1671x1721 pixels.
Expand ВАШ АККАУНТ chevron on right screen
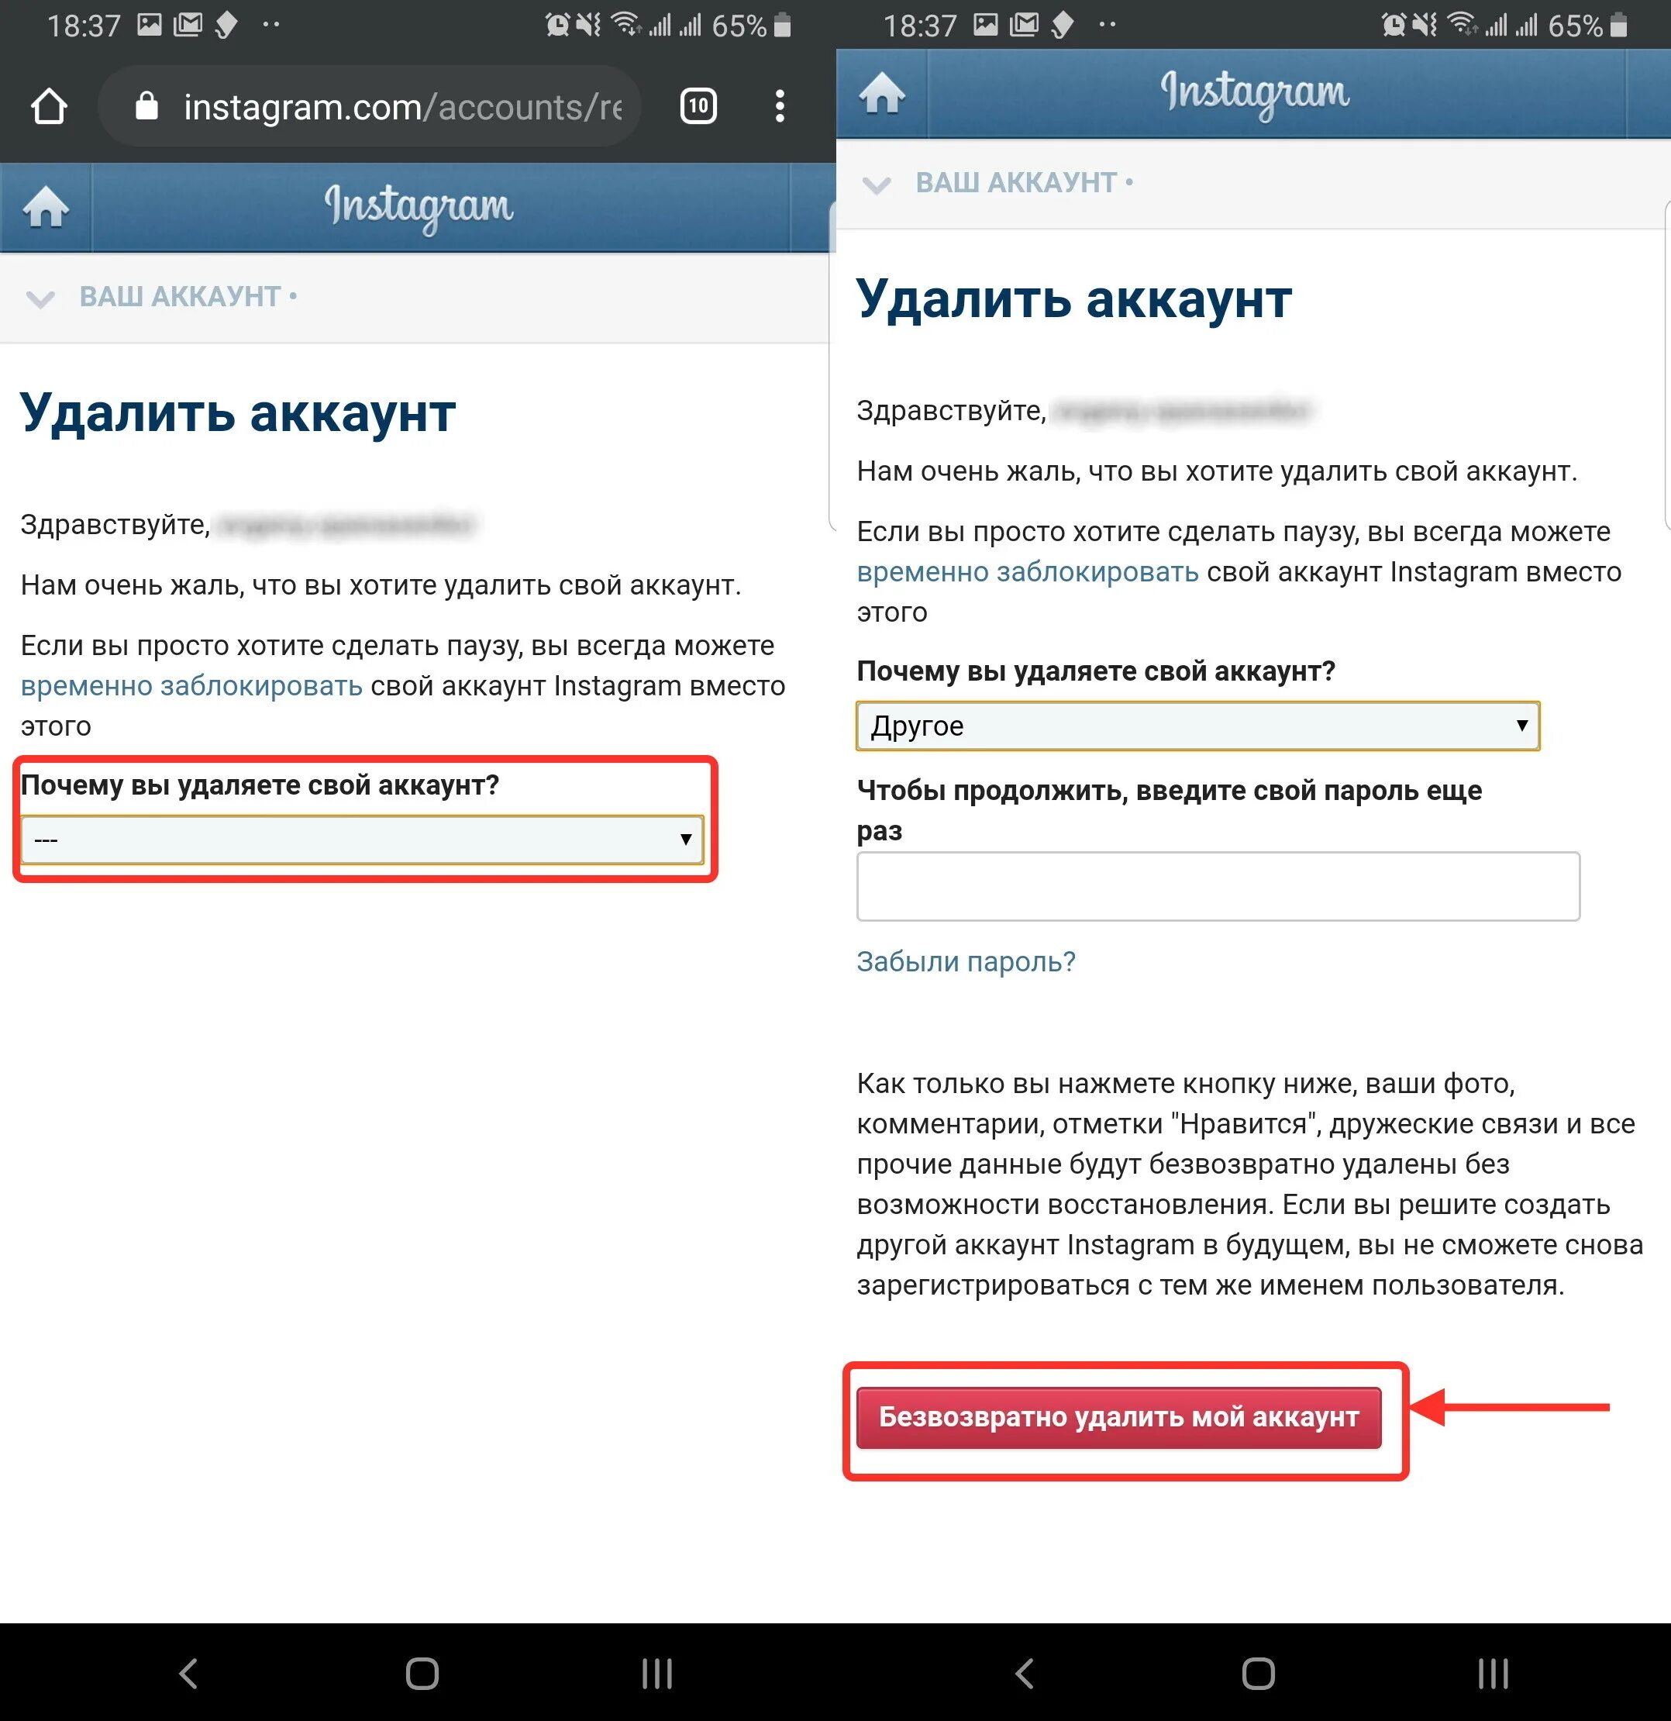(x=877, y=185)
